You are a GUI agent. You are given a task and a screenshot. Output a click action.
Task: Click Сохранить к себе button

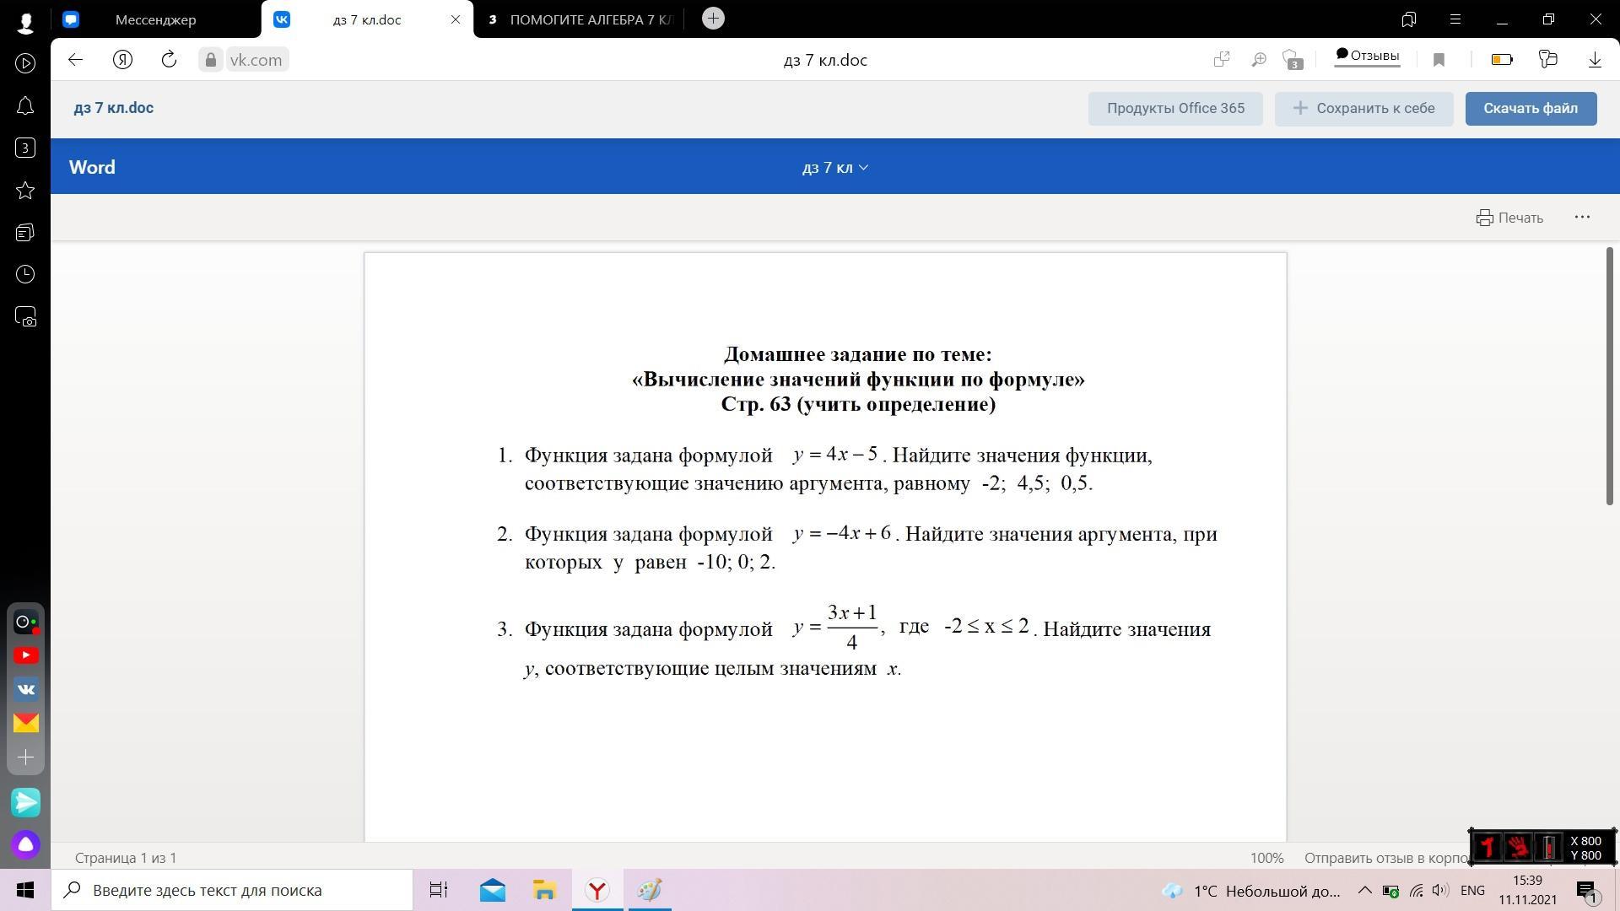[x=1363, y=108]
